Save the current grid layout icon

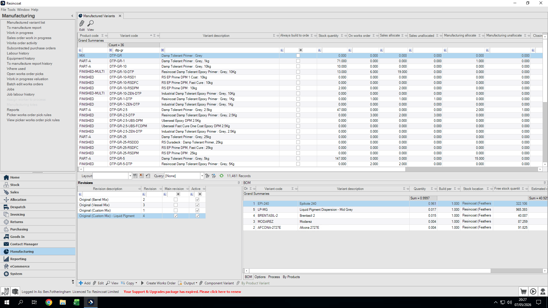point(135,176)
